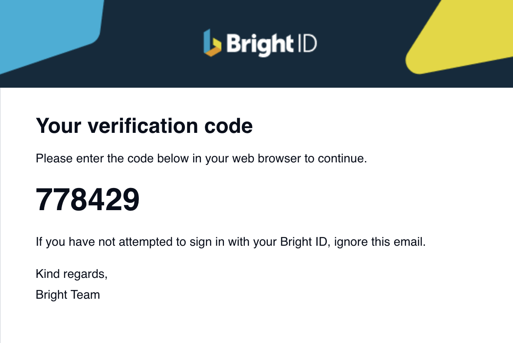This screenshot has height=343, width=513.
Task: Click the verification code 778429
Action: pos(88,199)
